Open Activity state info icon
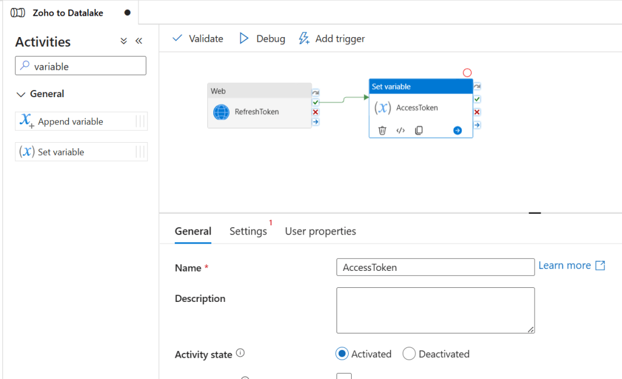Viewport: 622px width, 379px height. tap(240, 353)
